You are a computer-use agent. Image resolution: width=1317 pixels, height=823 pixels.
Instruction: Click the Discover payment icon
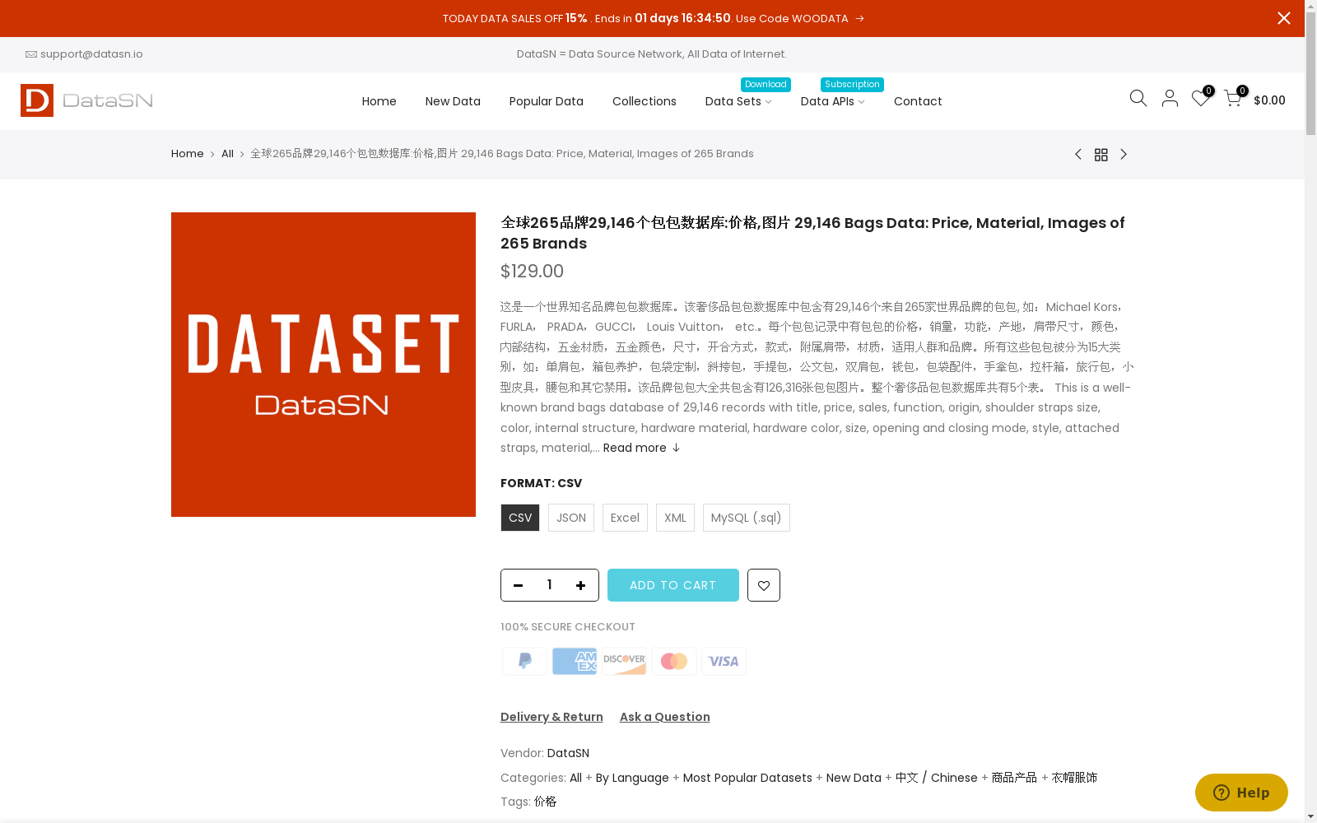coord(624,661)
